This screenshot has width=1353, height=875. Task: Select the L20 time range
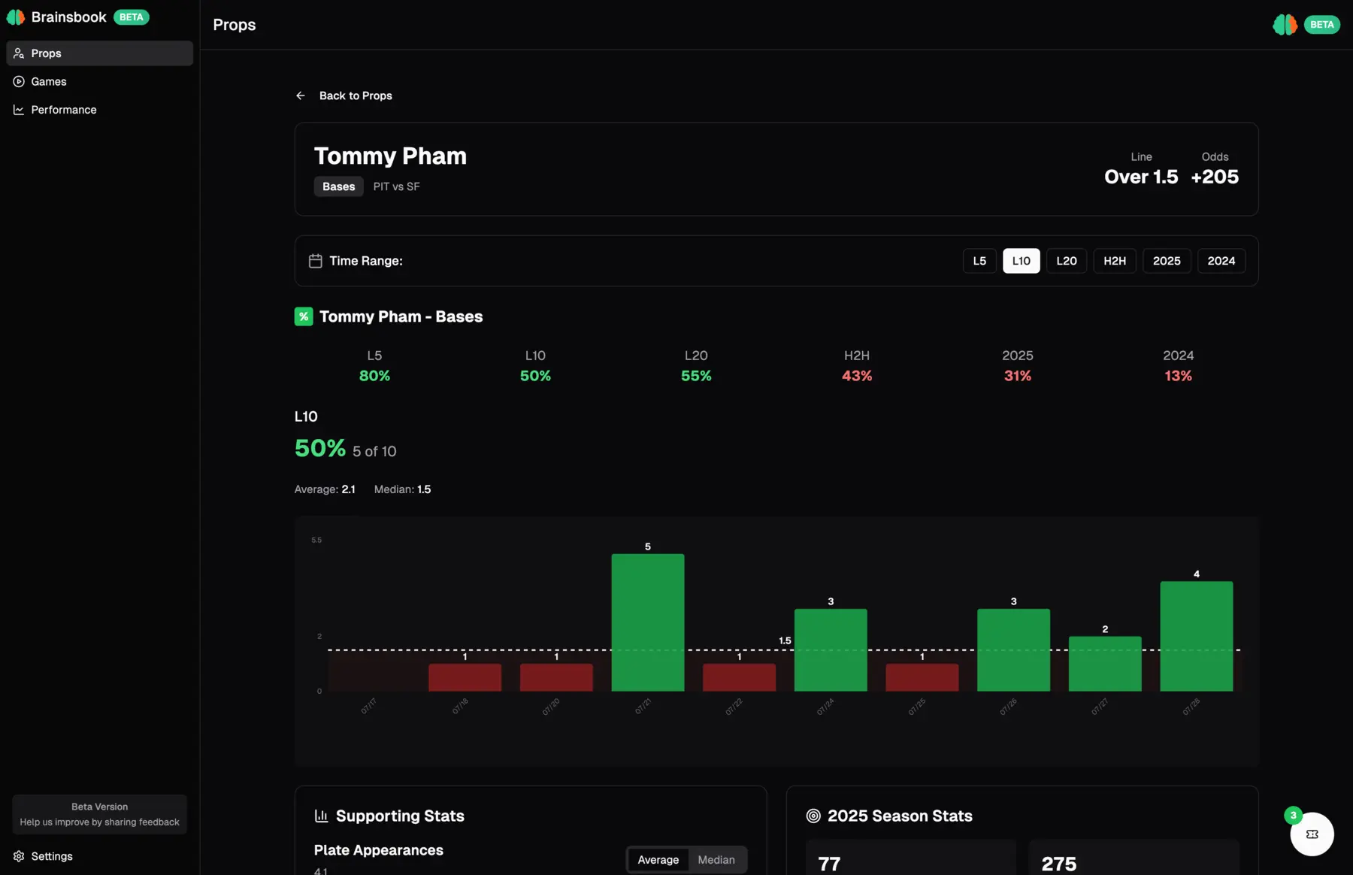tap(1067, 261)
